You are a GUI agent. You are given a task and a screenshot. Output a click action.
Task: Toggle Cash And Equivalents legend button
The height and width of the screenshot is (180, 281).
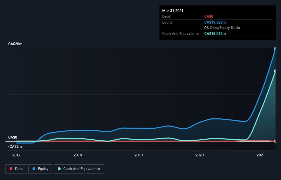79,169
